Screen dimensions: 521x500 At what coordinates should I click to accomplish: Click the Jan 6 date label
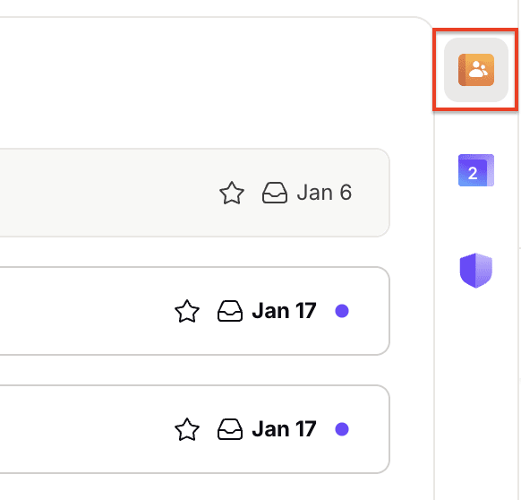pos(324,193)
